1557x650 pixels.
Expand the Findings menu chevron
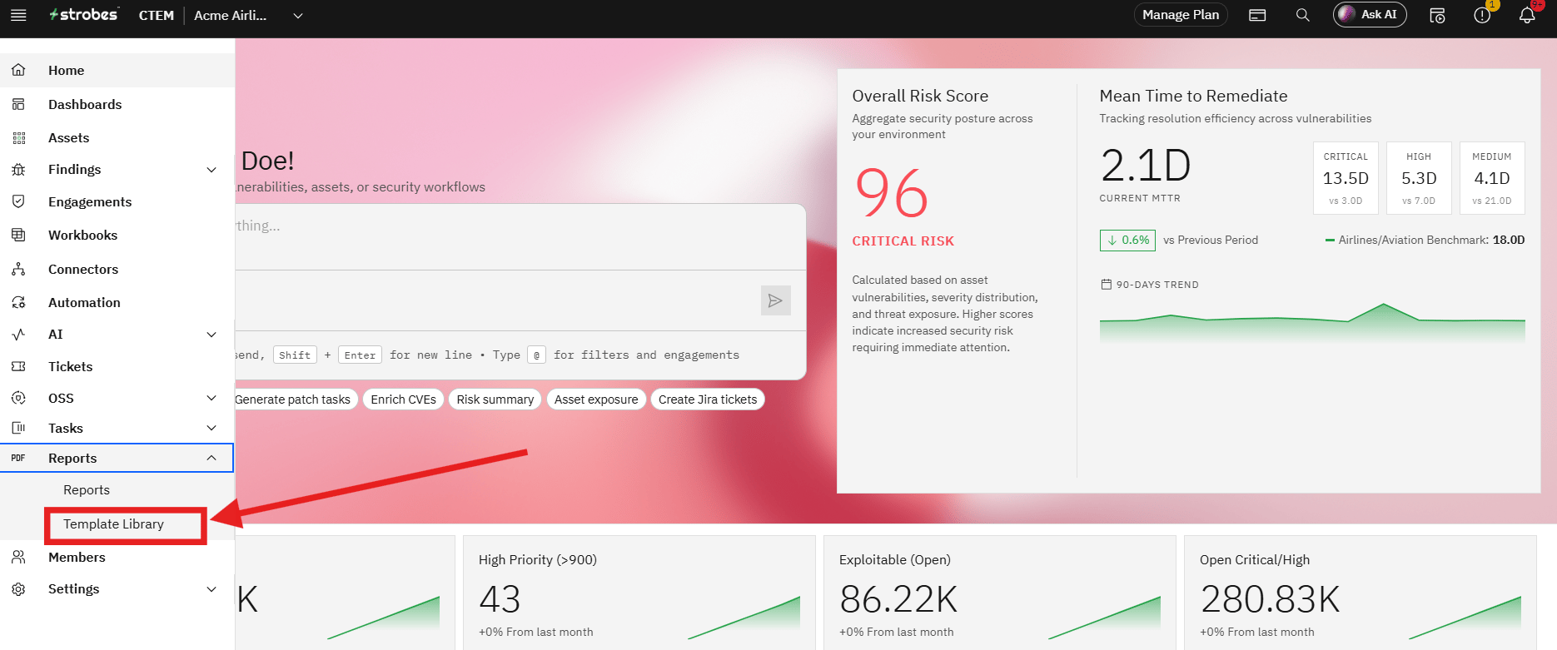click(211, 170)
